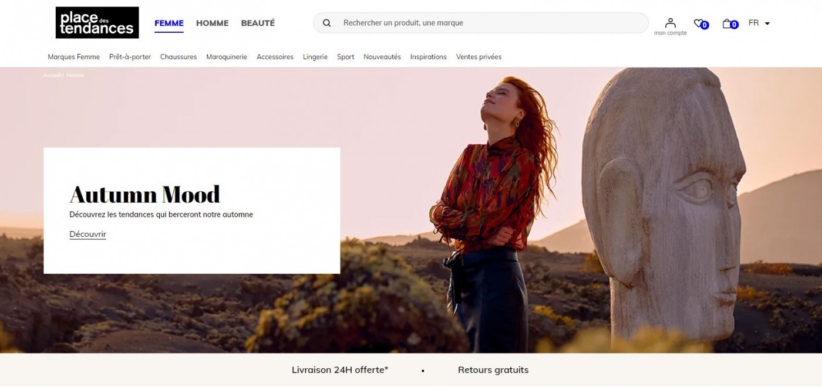
Task: Open the Prêt-à-porter menu
Action: pos(130,57)
